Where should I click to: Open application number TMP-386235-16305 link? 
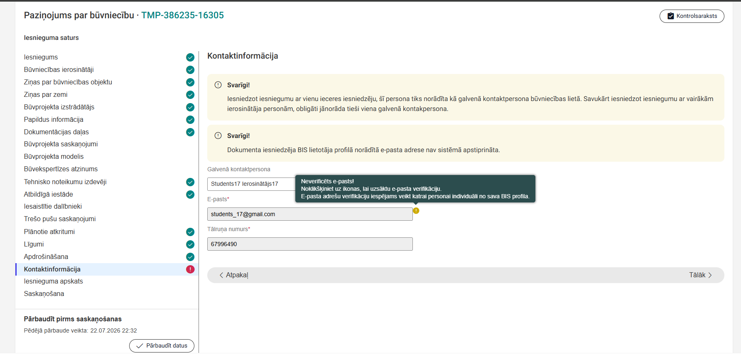[182, 15]
